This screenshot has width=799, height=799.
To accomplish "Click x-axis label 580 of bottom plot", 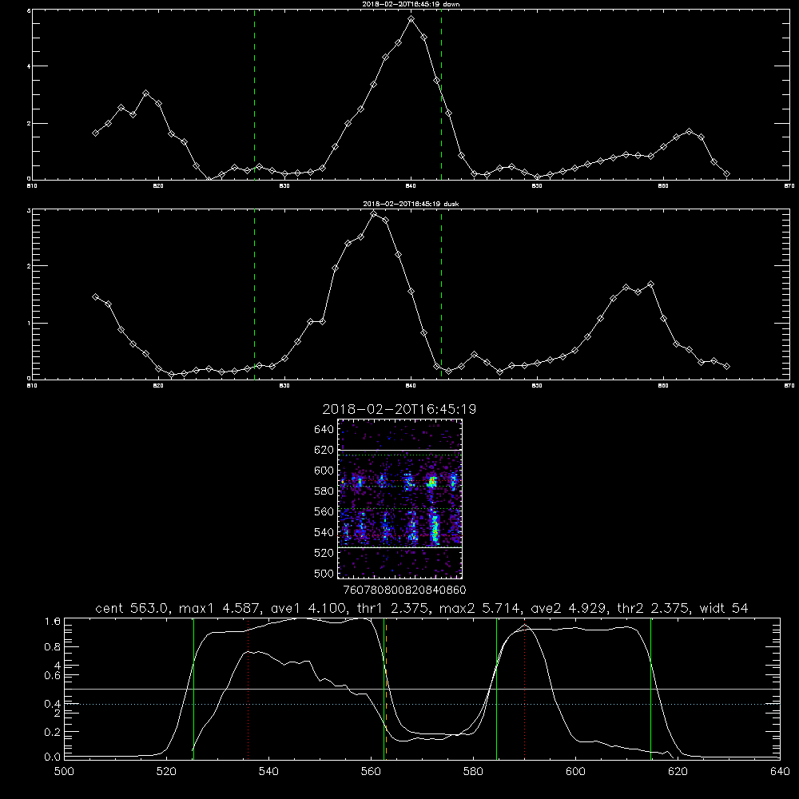I will (x=473, y=772).
